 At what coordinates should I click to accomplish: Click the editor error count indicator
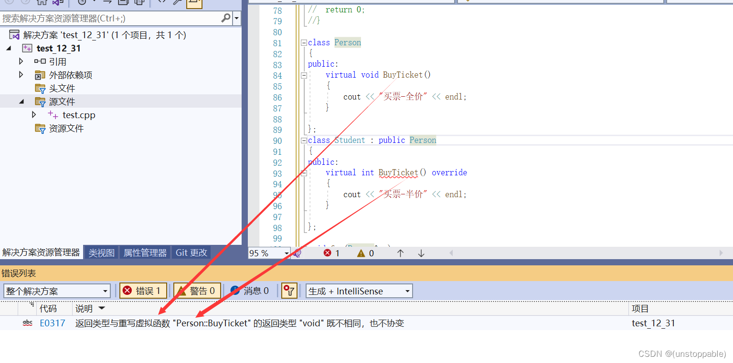(331, 253)
